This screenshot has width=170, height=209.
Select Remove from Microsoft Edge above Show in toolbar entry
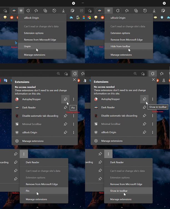(128, 184)
